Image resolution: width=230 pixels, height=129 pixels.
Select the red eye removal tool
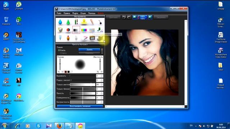point(68,30)
